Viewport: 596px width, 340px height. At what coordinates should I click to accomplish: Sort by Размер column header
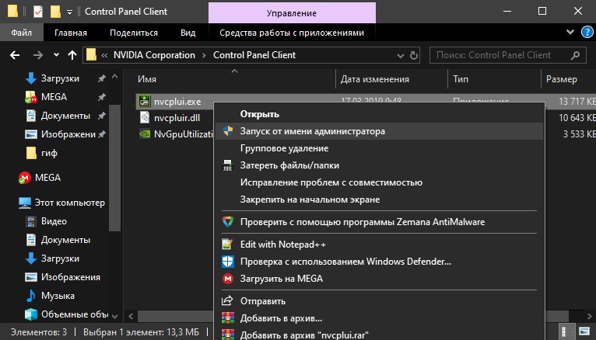pos(562,79)
